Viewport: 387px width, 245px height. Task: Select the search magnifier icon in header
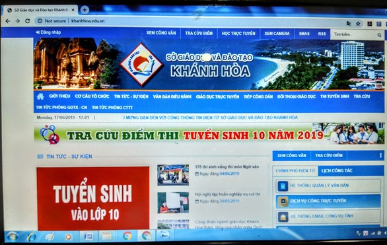pos(379,35)
